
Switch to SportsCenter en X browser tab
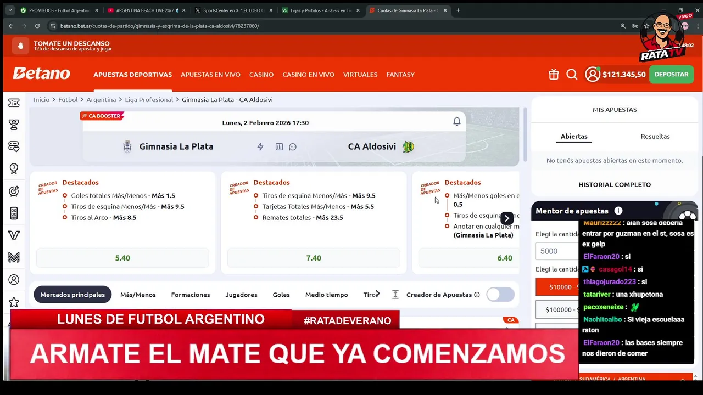click(x=233, y=10)
